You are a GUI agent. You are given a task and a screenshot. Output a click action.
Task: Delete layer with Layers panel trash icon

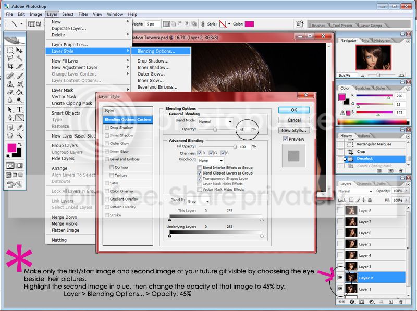(x=401, y=302)
